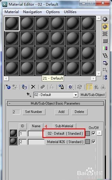The width and height of the screenshot is (112, 180).
Task: Open the Material menu
Action: coord(12,12)
